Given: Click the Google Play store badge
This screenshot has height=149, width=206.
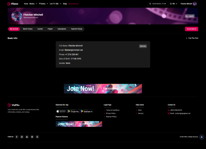Looking at the screenshot, I should (x=73, y=111).
